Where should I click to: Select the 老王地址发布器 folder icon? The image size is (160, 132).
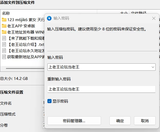[x=4, y=32]
